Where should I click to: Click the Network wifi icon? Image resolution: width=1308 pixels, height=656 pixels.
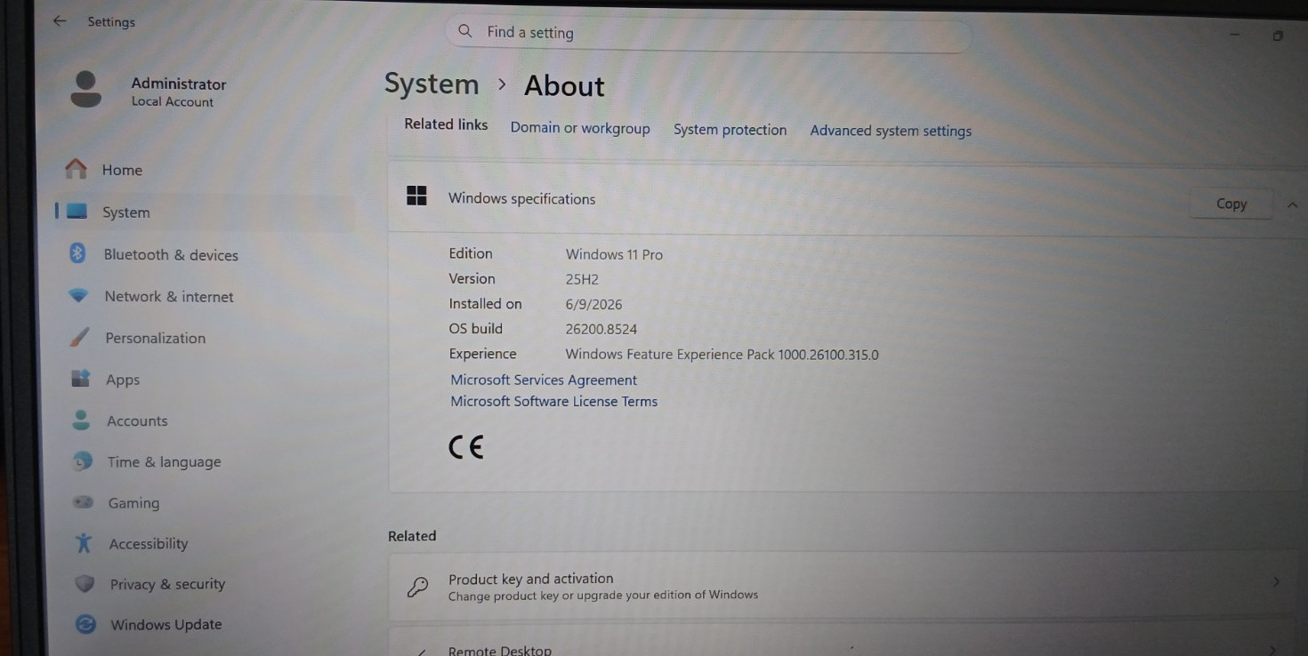tap(78, 295)
